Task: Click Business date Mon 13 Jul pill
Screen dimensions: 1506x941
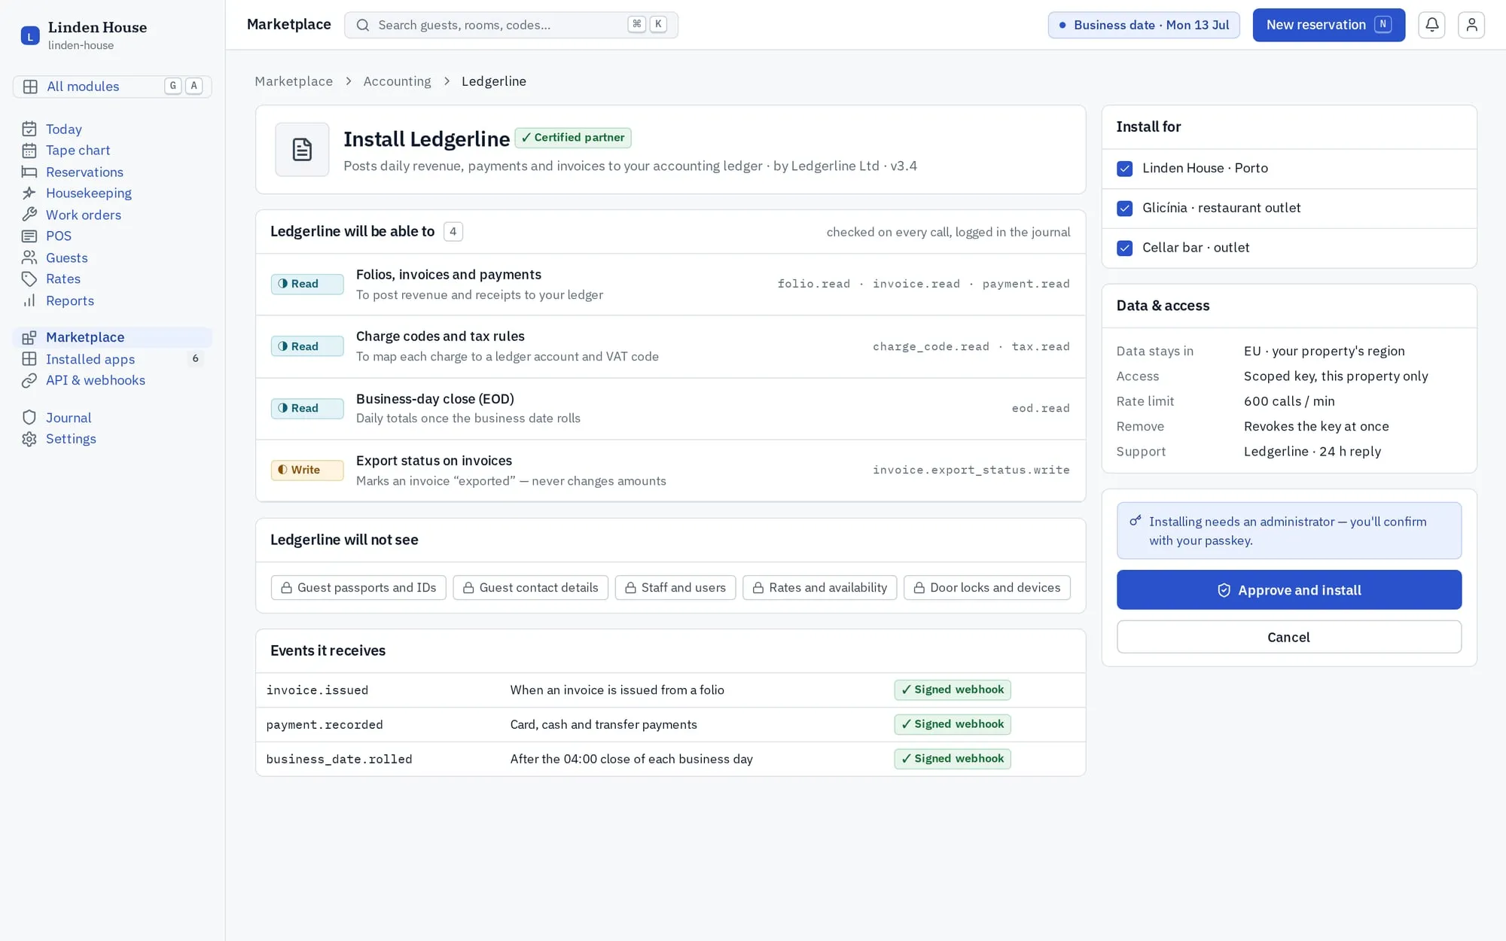Action: point(1143,25)
